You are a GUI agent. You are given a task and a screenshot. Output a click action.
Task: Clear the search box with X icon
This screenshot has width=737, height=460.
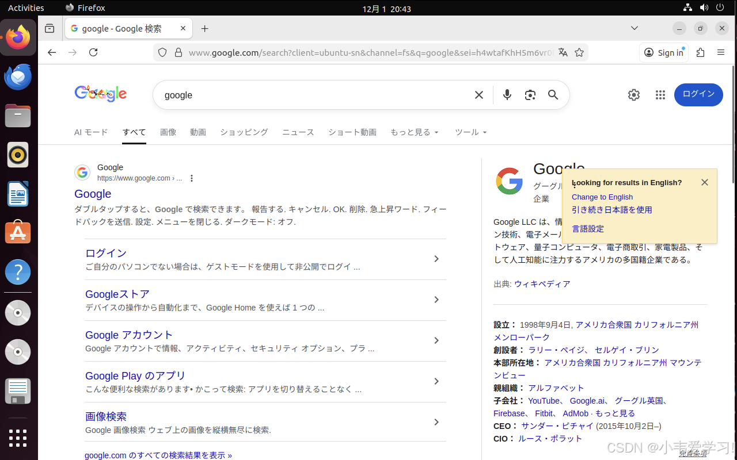tap(479, 95)
